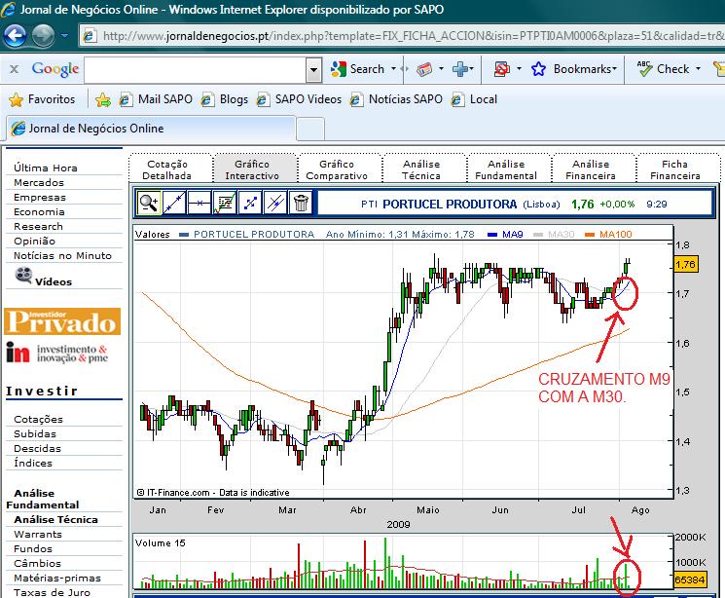Switch to the Ficha Financeira tab
This screenshot has height=598, width=725.
675,169
